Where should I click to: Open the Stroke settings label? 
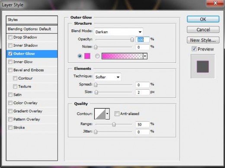(19, 128)
